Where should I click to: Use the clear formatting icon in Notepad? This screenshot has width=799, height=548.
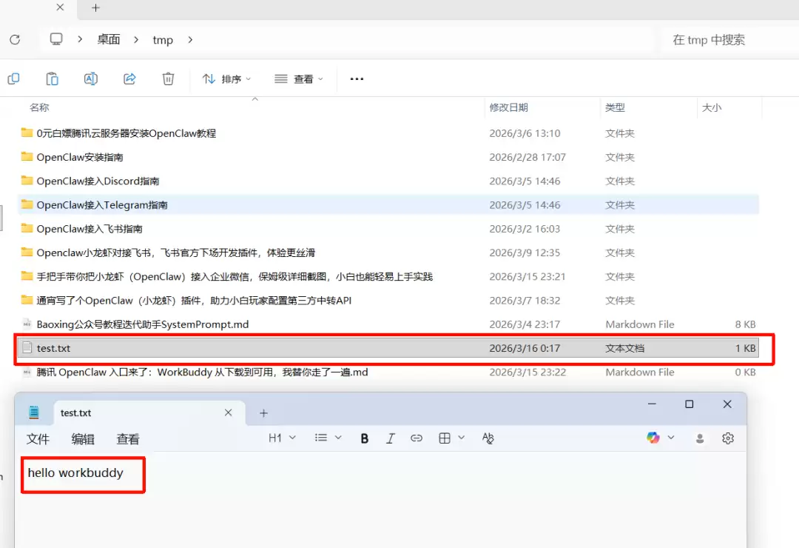488,438
